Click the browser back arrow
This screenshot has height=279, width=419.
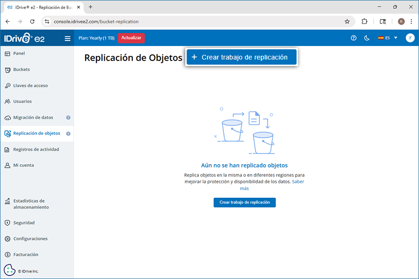click(x=7, y=22)
